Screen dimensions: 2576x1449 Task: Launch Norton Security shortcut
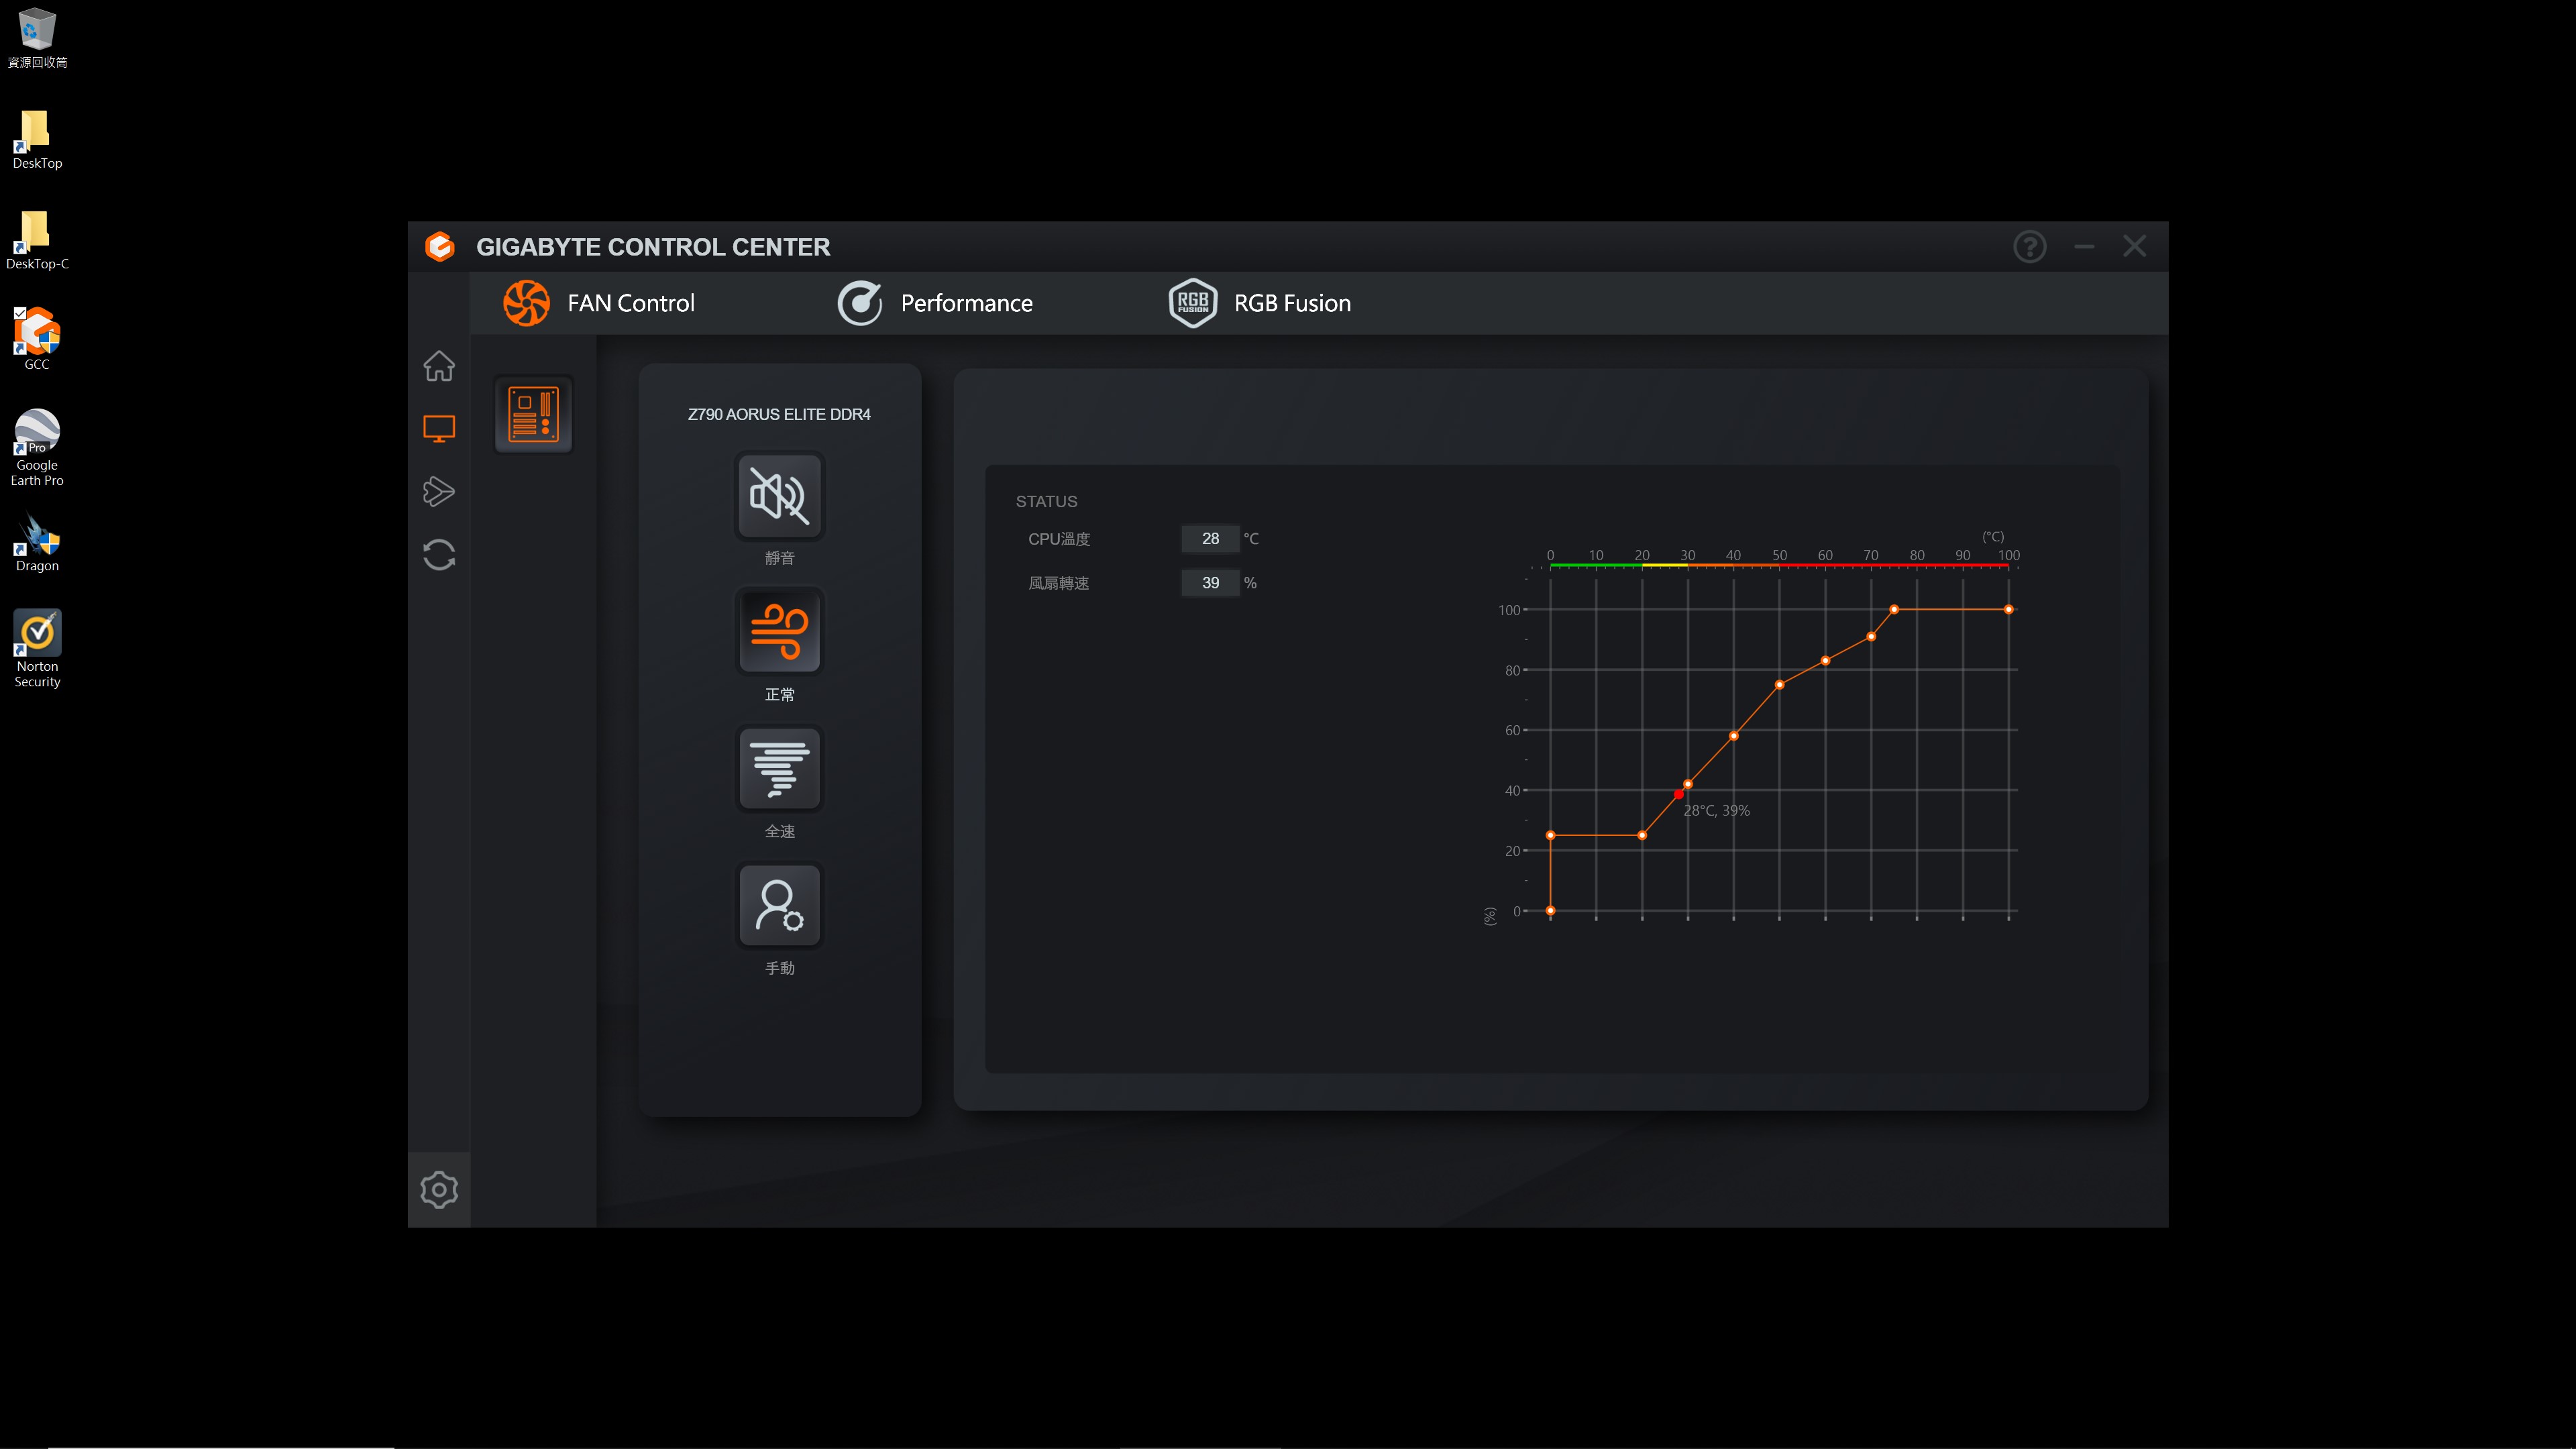[x=37, y=649]
